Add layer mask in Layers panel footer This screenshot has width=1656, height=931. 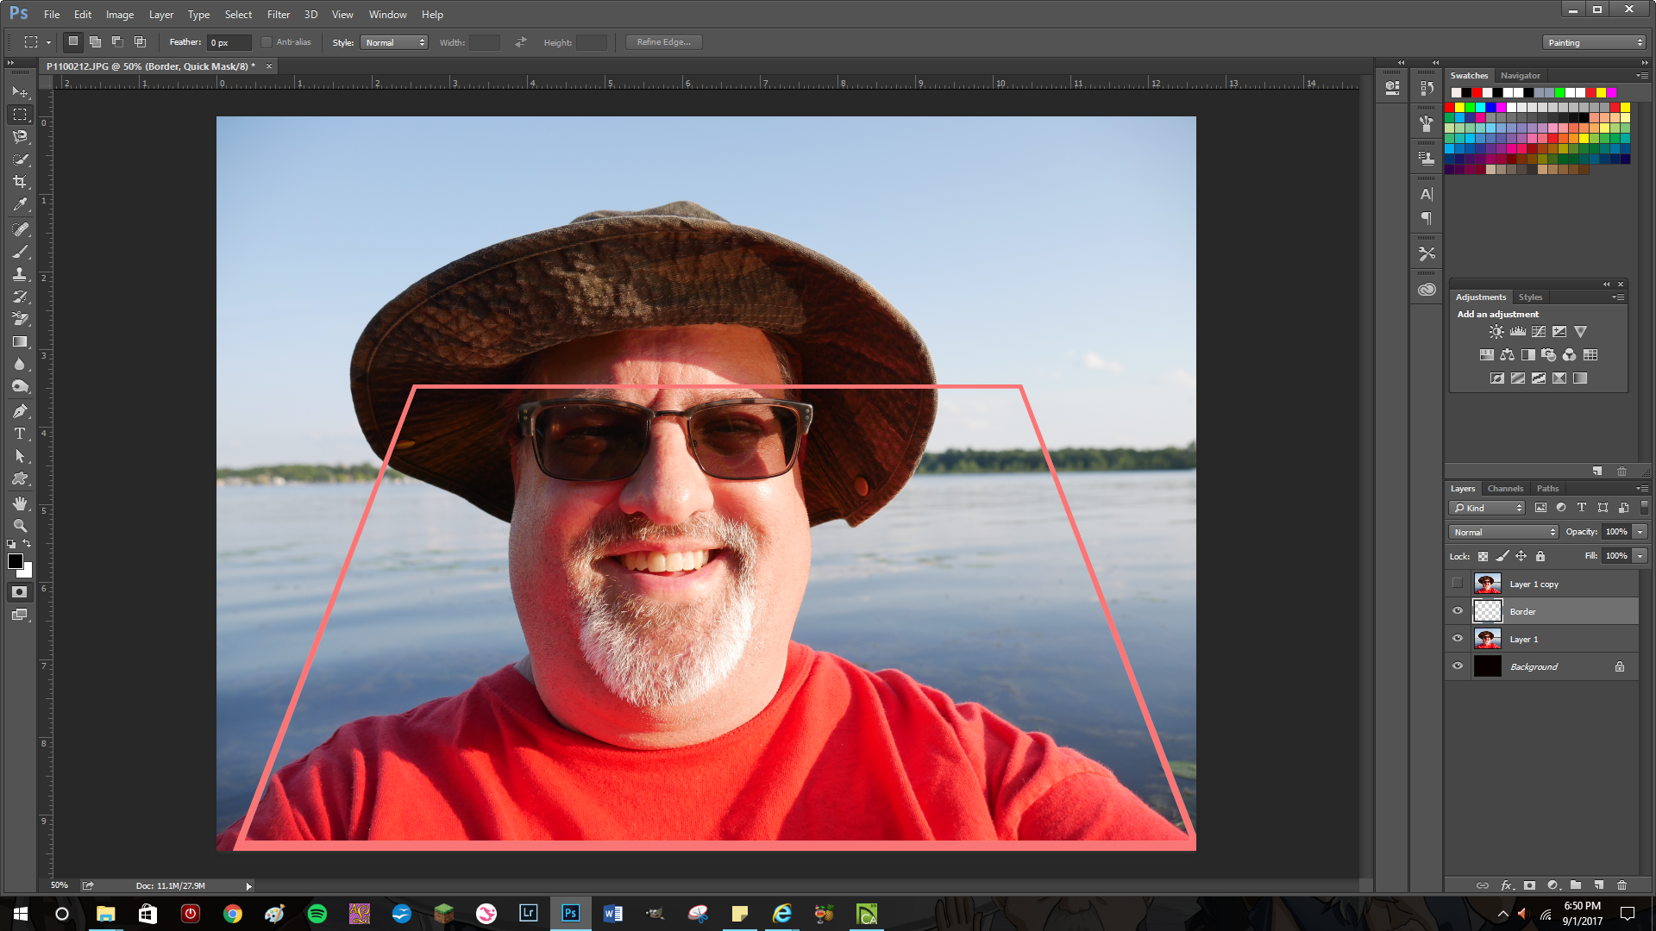tap(1529, 885)
